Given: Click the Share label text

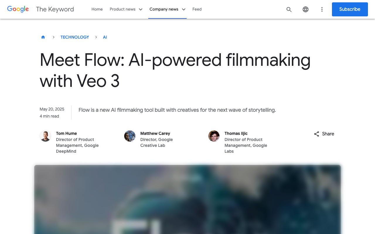Looking at the screenshot, I should (328, 134).
